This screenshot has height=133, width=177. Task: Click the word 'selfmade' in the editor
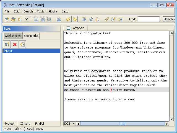pos(72,90)
